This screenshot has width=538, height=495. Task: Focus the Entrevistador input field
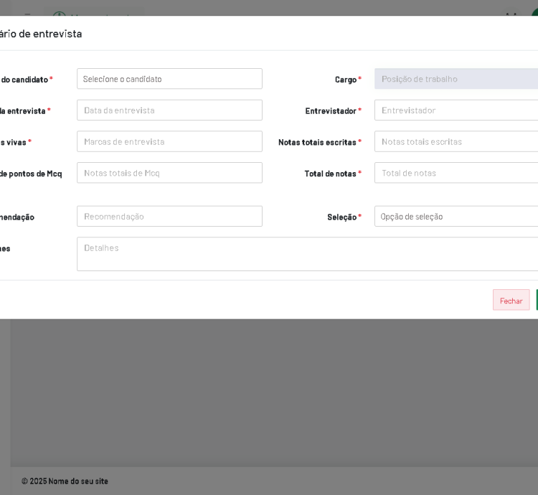(x=456, y=110)
